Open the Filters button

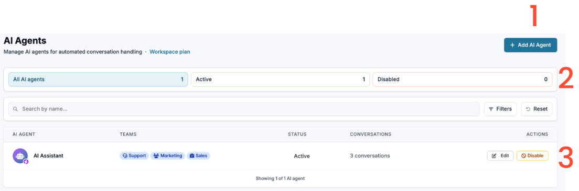pos(500,109)
